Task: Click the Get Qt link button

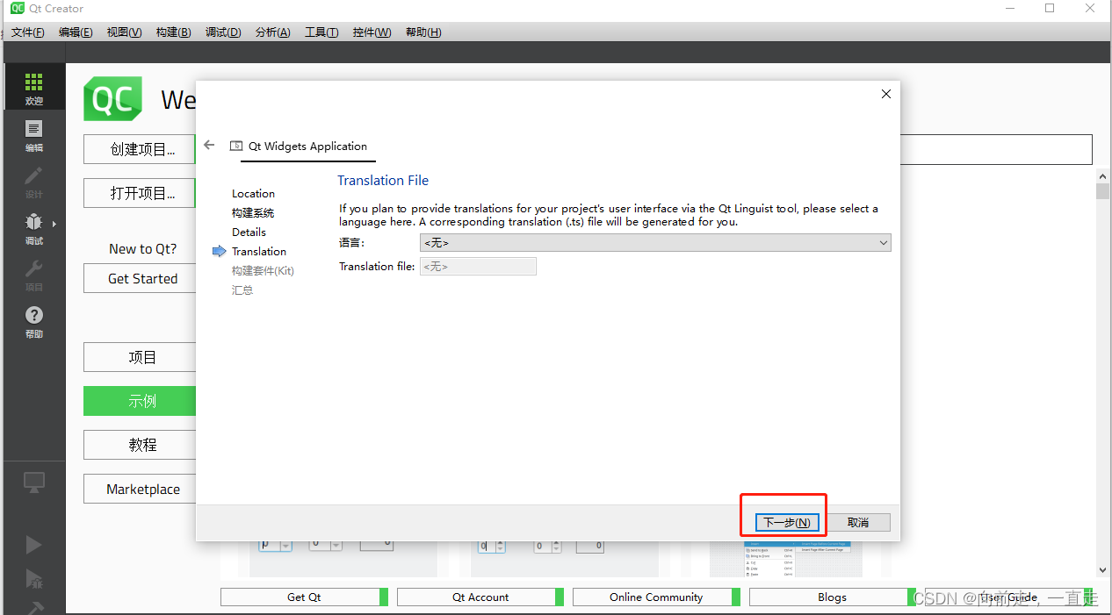Action: tap(304, 597)
